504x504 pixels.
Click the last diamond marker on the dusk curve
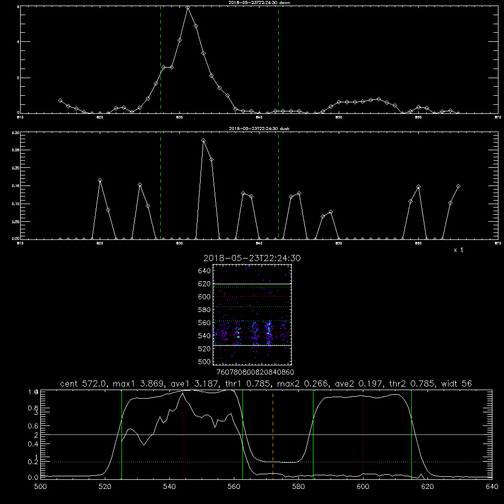point(458,186)
